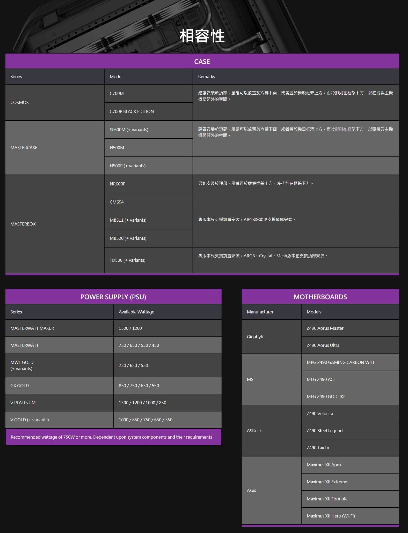Screen dimensions: 408x533
Task: Click the H500P (+ variants) model
Action: coord(148,166)
